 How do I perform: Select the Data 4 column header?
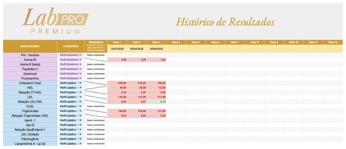176,42
